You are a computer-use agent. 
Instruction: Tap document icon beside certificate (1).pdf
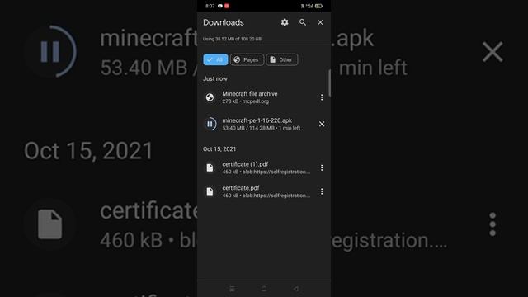[210, 167]
